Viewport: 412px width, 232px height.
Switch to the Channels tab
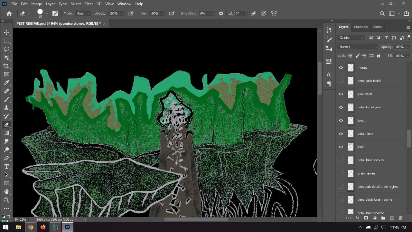[360, 27]
